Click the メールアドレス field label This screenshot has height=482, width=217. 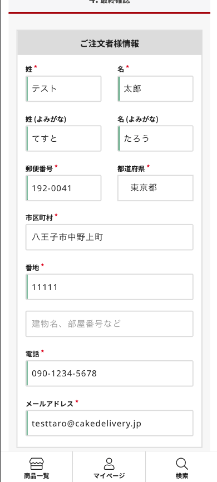[x=50, y=404]
